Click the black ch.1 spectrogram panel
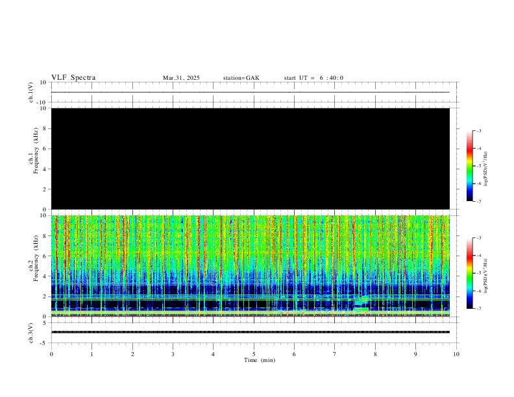 point(251,158)
